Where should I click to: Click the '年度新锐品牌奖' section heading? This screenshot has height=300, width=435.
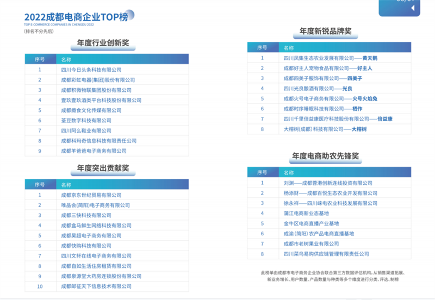click(x=325, y=31)
